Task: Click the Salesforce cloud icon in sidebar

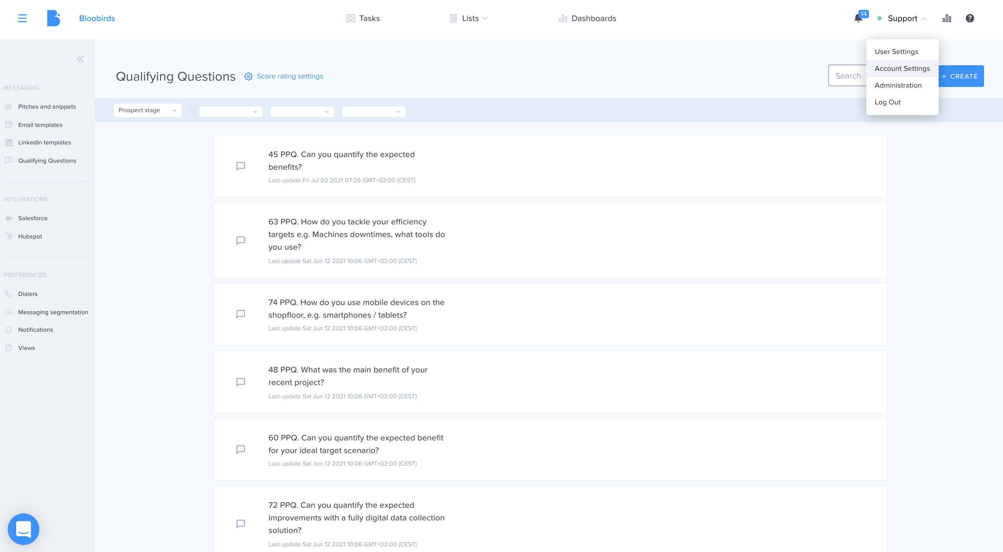Action: click(8, 218)
